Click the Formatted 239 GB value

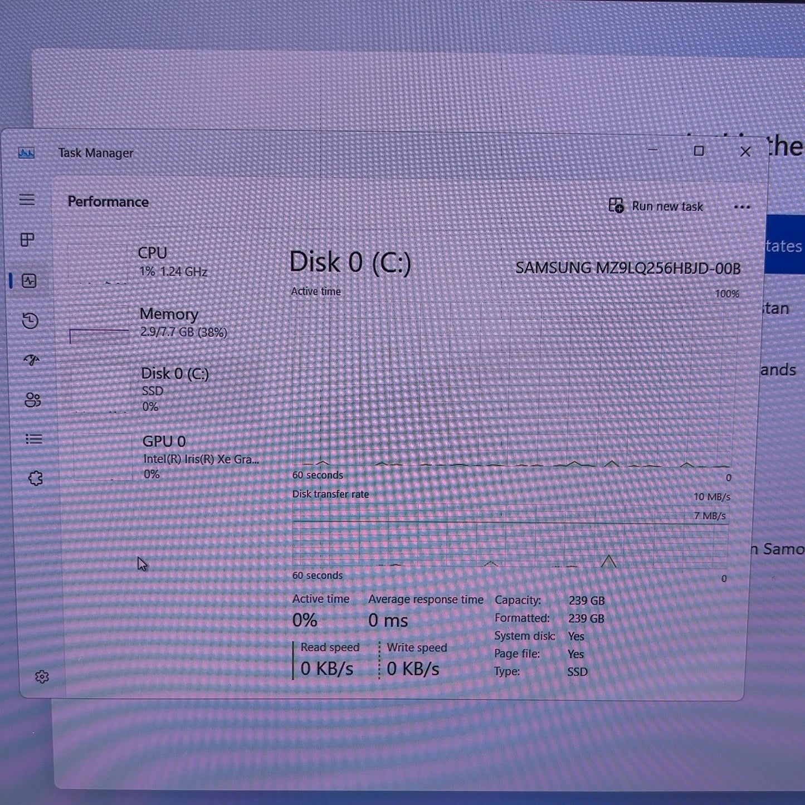point(587,618)
